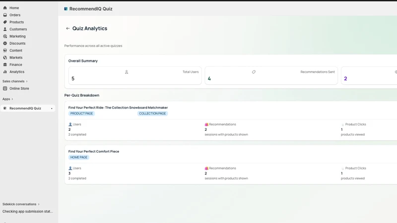Click the Content icon in the sidebar
397x223 pixels.
(x=5, y=51)
